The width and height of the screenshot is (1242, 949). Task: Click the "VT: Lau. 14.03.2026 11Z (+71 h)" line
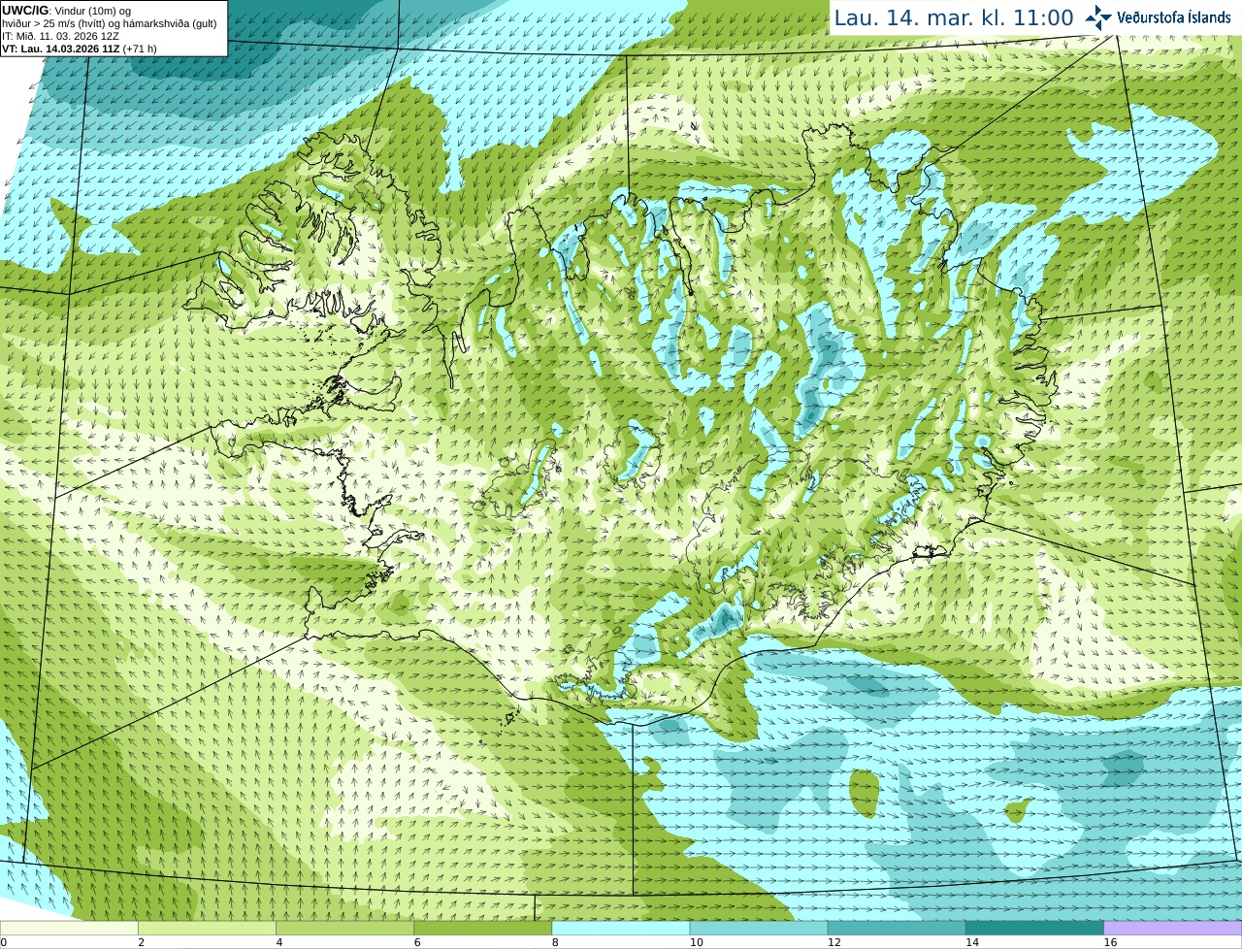80,49
